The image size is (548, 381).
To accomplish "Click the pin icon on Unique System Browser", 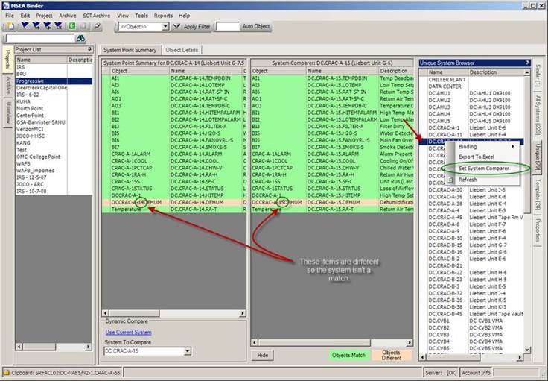I will (527, 63).
